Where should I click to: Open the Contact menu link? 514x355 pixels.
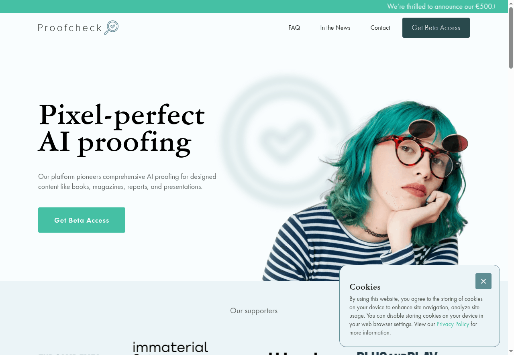pos(380,28)
